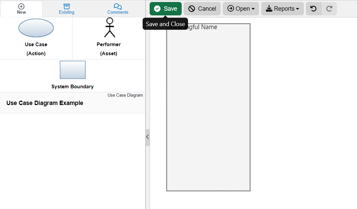Click the Undo icon
Viewport: 357px width, 209px height.
coord(313,8)
